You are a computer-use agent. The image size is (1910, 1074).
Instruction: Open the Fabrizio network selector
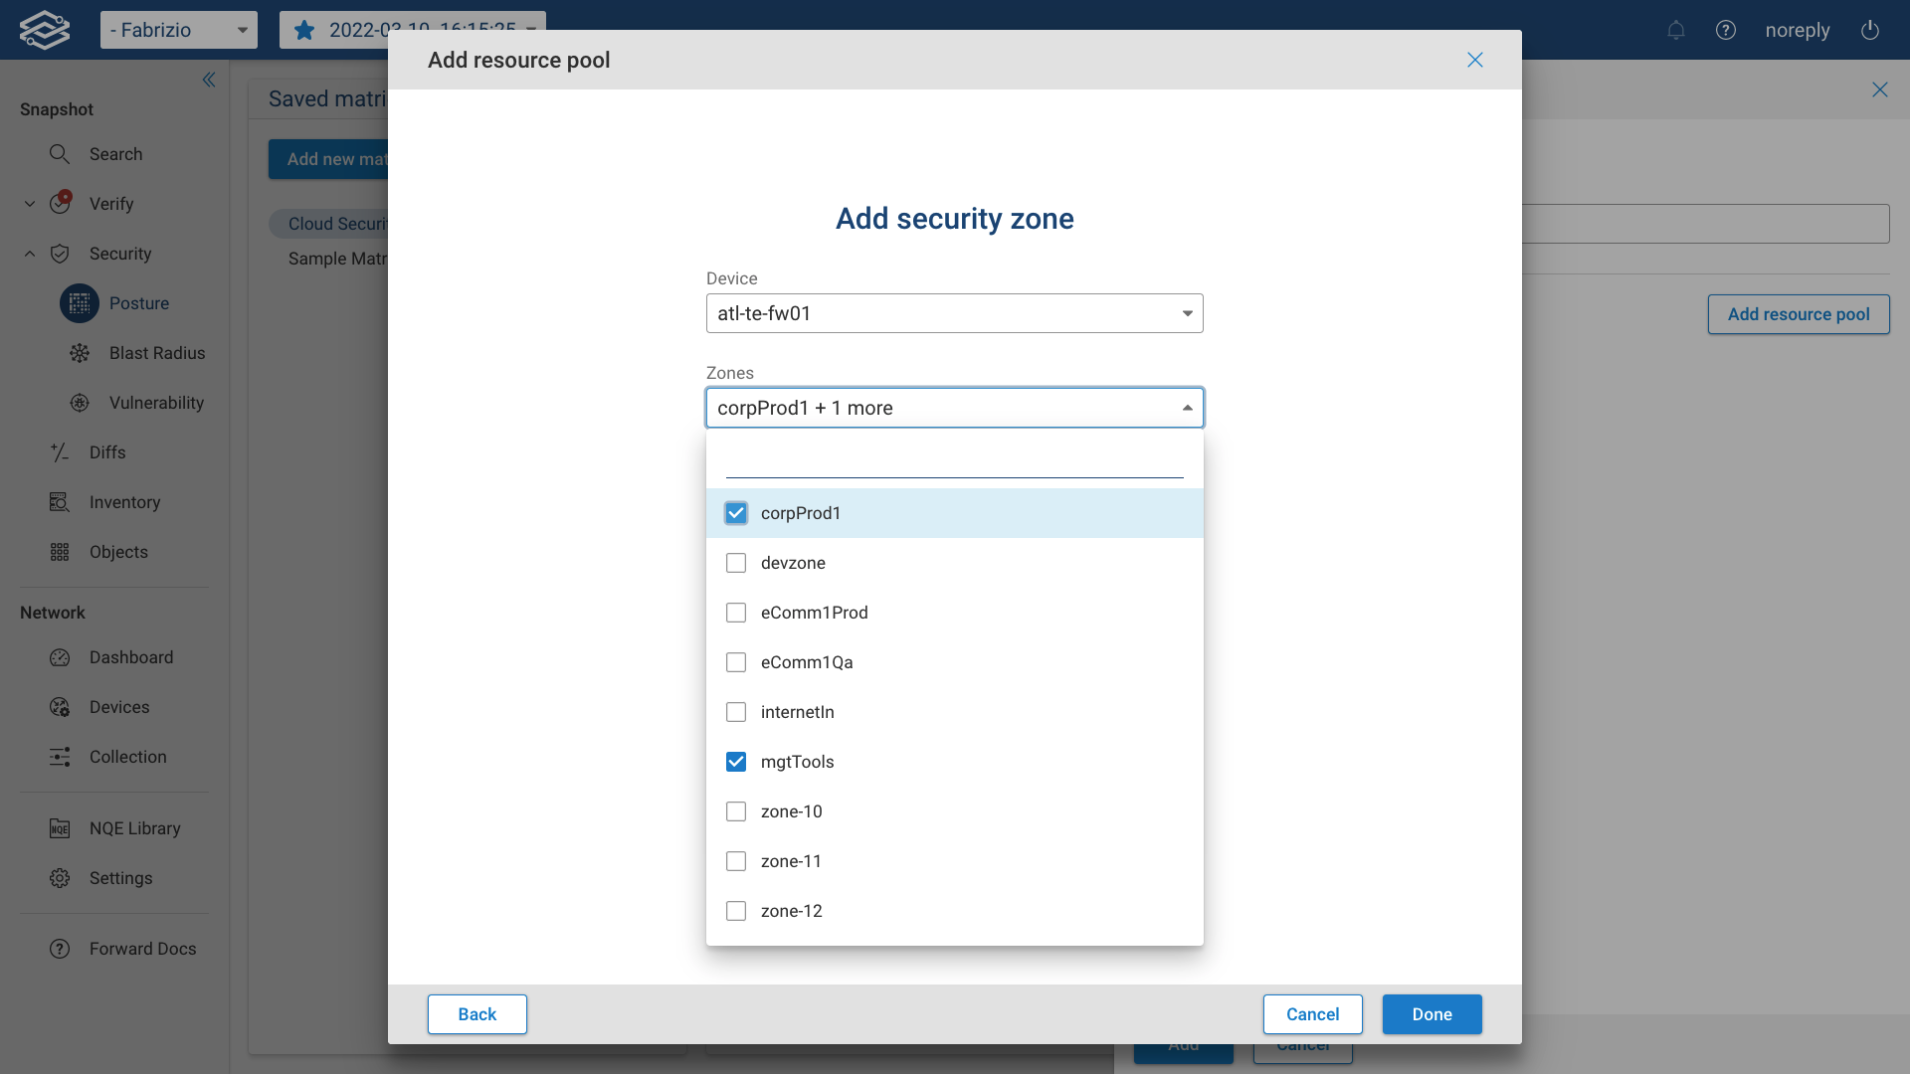179,30
